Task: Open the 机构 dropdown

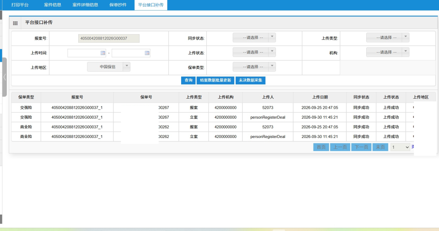Action: (388, 52)
